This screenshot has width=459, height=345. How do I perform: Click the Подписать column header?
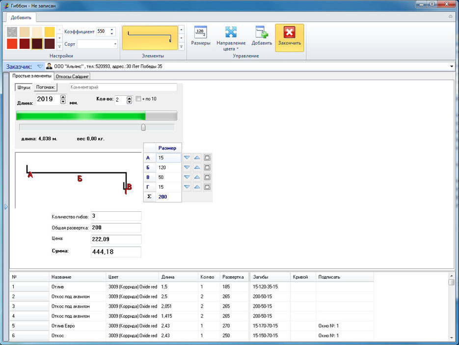345,277
